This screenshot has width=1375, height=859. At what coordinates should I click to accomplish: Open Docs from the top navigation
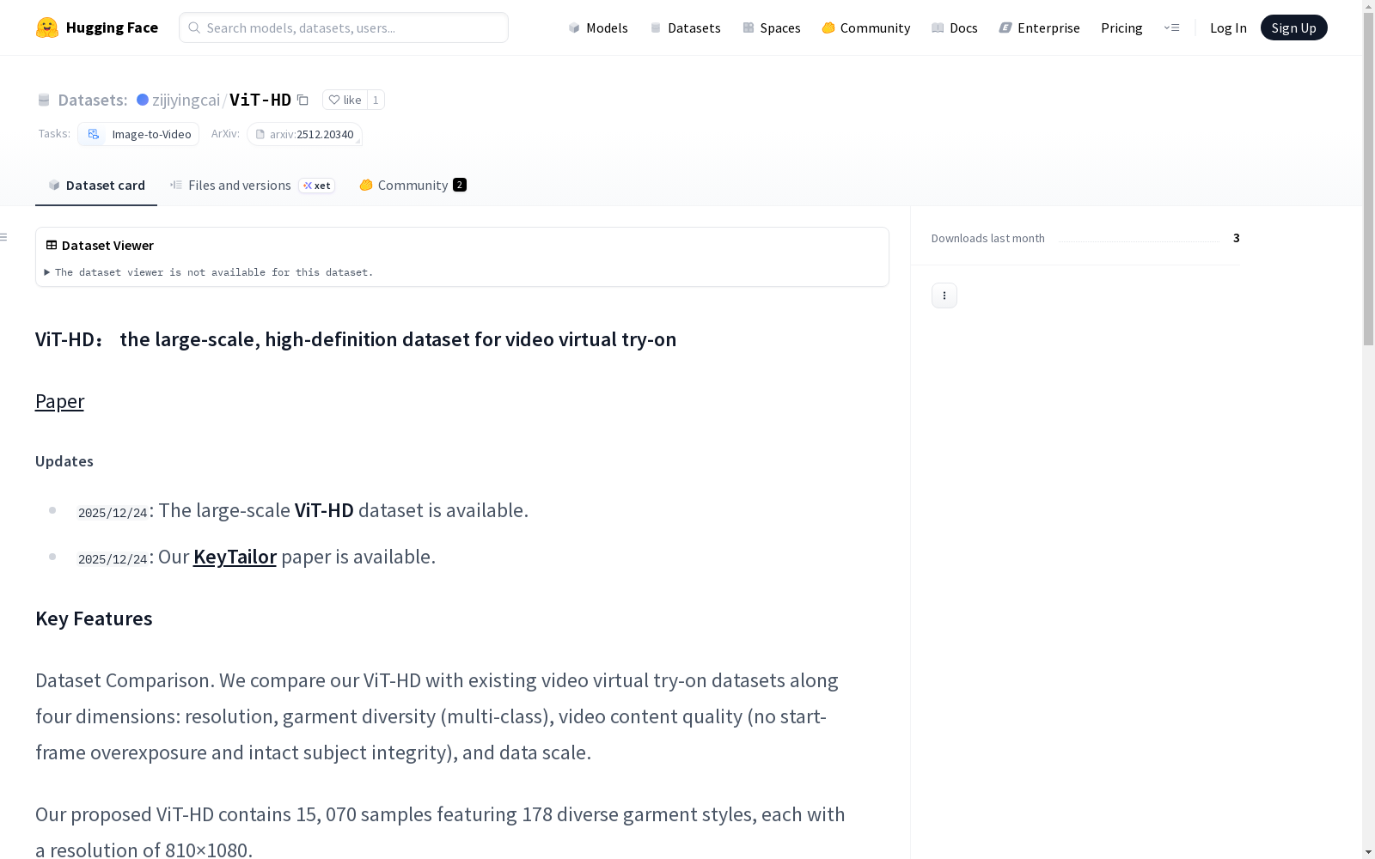click(955, 27)
